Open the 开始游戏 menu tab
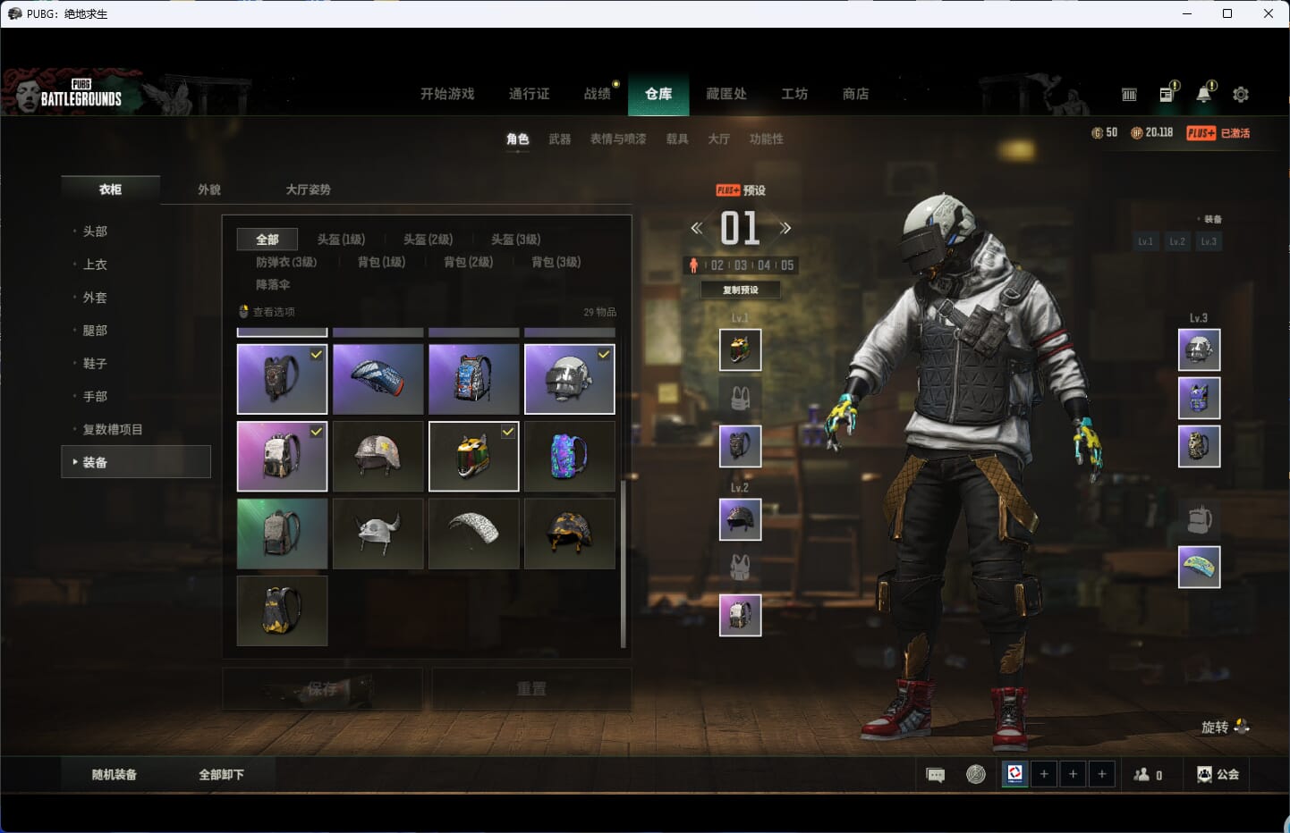 point(447,94)
